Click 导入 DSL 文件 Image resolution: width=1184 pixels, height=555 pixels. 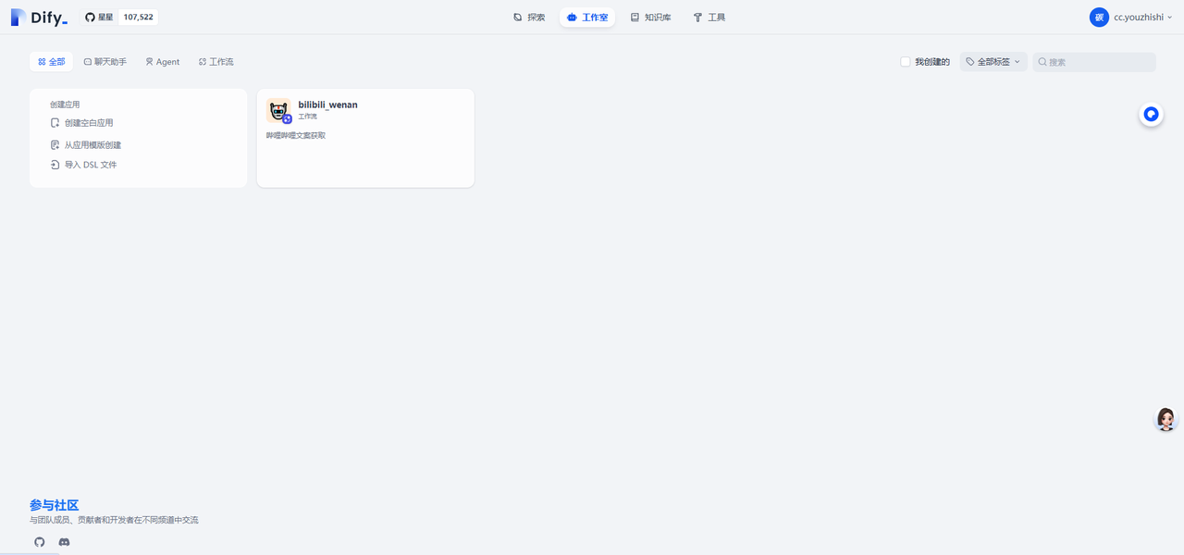[x=90, y=165]
